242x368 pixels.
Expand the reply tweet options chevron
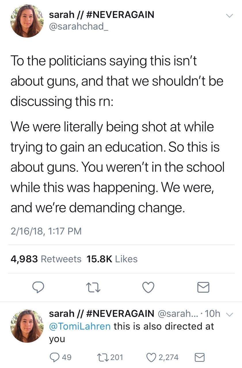[x=229, y=315]
